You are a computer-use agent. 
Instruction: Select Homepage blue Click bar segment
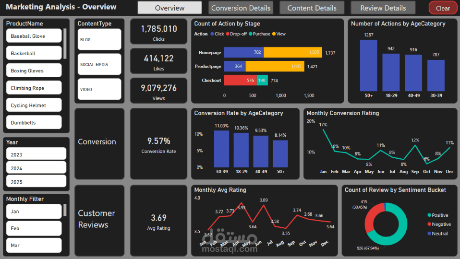point(244,52)
